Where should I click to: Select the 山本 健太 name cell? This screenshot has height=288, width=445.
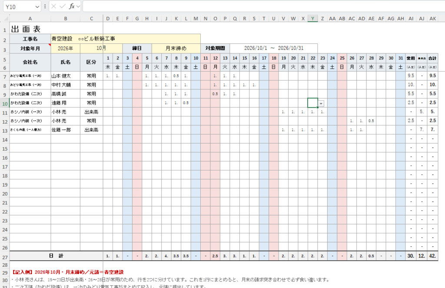pyautogui.click(x=65, y=76)
